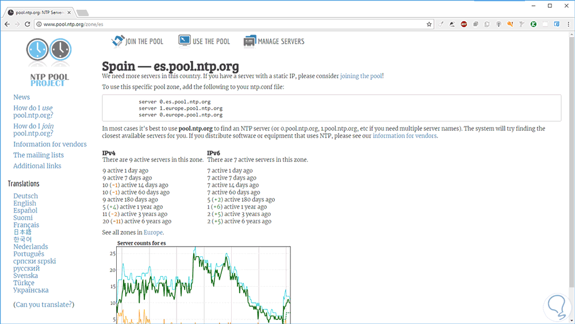Click the 'server 0.es.pool.ntp.org' config line
The height and width of the screenshot is (324, 575).
coord(175,102)
